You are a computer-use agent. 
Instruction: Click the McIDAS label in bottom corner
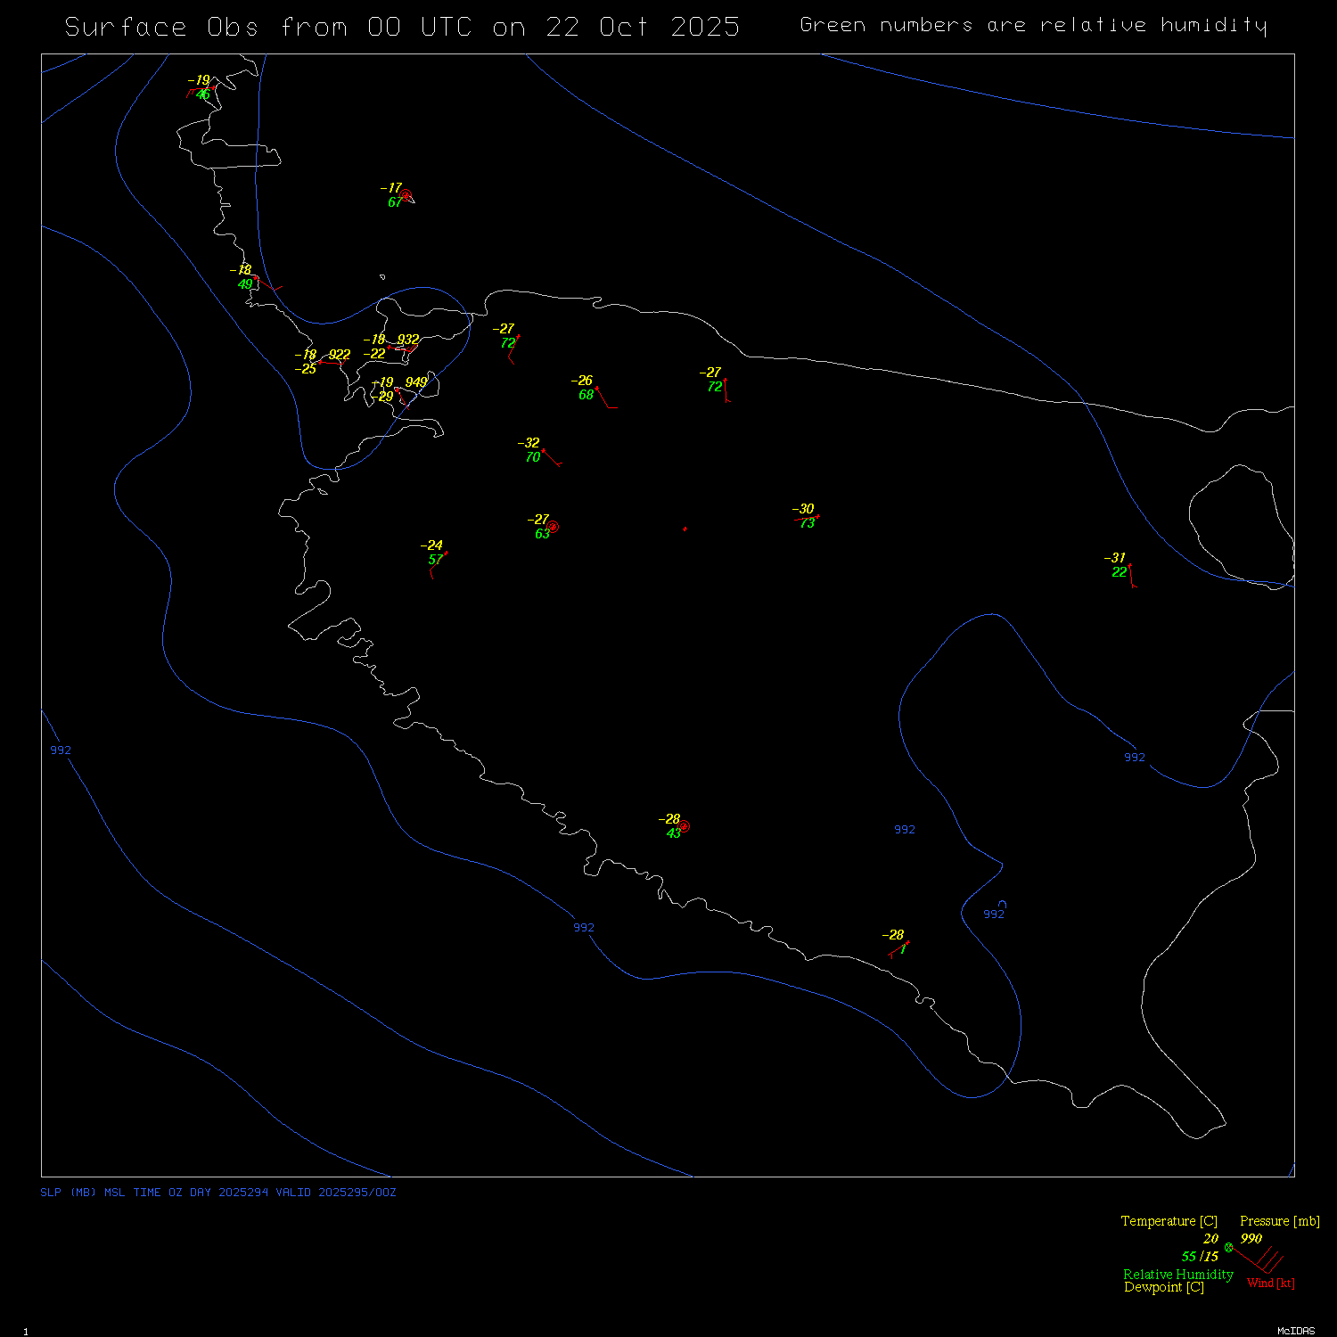1295,1331
